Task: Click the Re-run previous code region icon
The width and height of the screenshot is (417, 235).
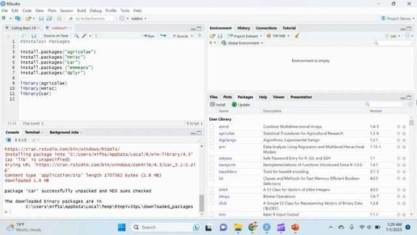Action: pyautogui.click(x=163, y=36)
